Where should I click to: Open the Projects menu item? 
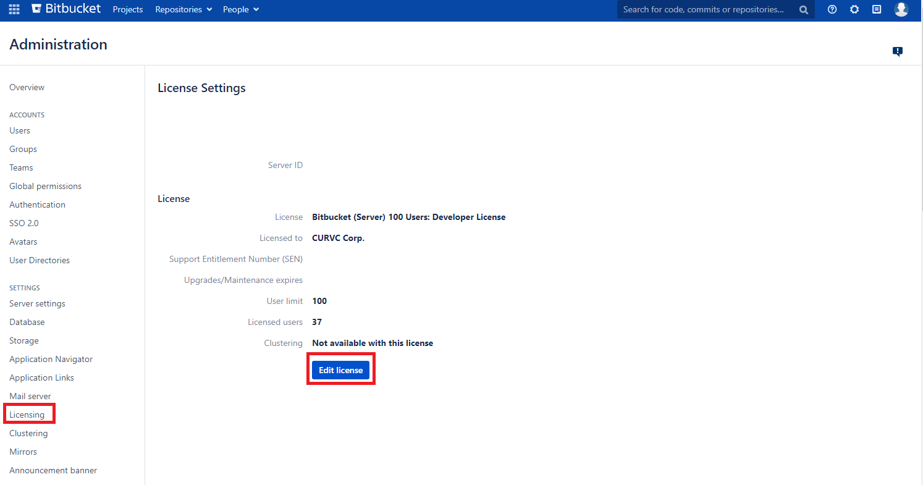[x=128, y=9]
